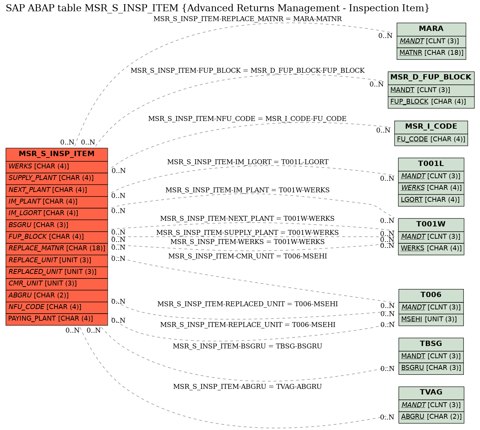Select the NFU_CODE [CHAR (4)] field row
Image resolution: width=480 pixels, height=430 pixels.
click(x=57, y=307)
